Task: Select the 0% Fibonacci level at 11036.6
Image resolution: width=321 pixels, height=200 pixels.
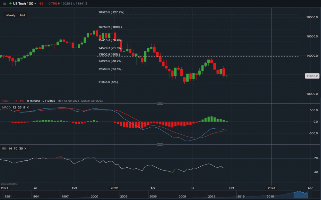Action: [x=108, y=82]
